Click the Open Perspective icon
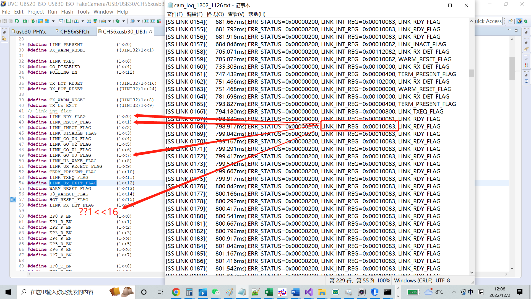This screenshot has height=299, width=531. (511, 21)
